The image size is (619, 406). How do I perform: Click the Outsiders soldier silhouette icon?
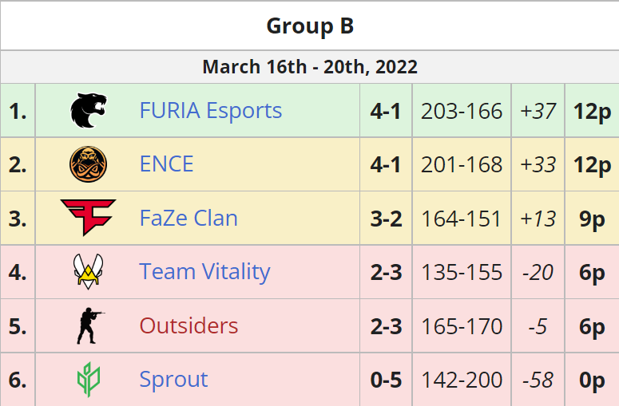88,325
